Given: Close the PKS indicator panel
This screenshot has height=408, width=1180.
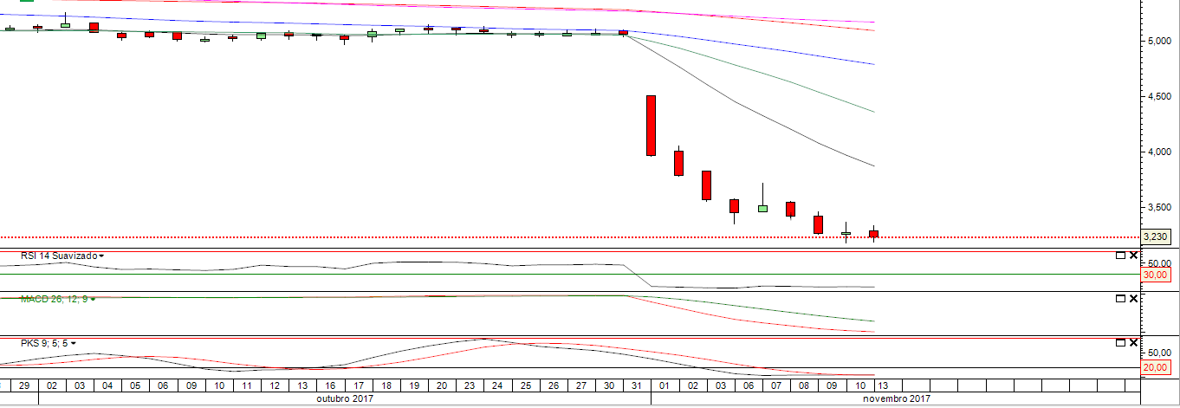Looking at the screenshot, I should click(1133, 343).
